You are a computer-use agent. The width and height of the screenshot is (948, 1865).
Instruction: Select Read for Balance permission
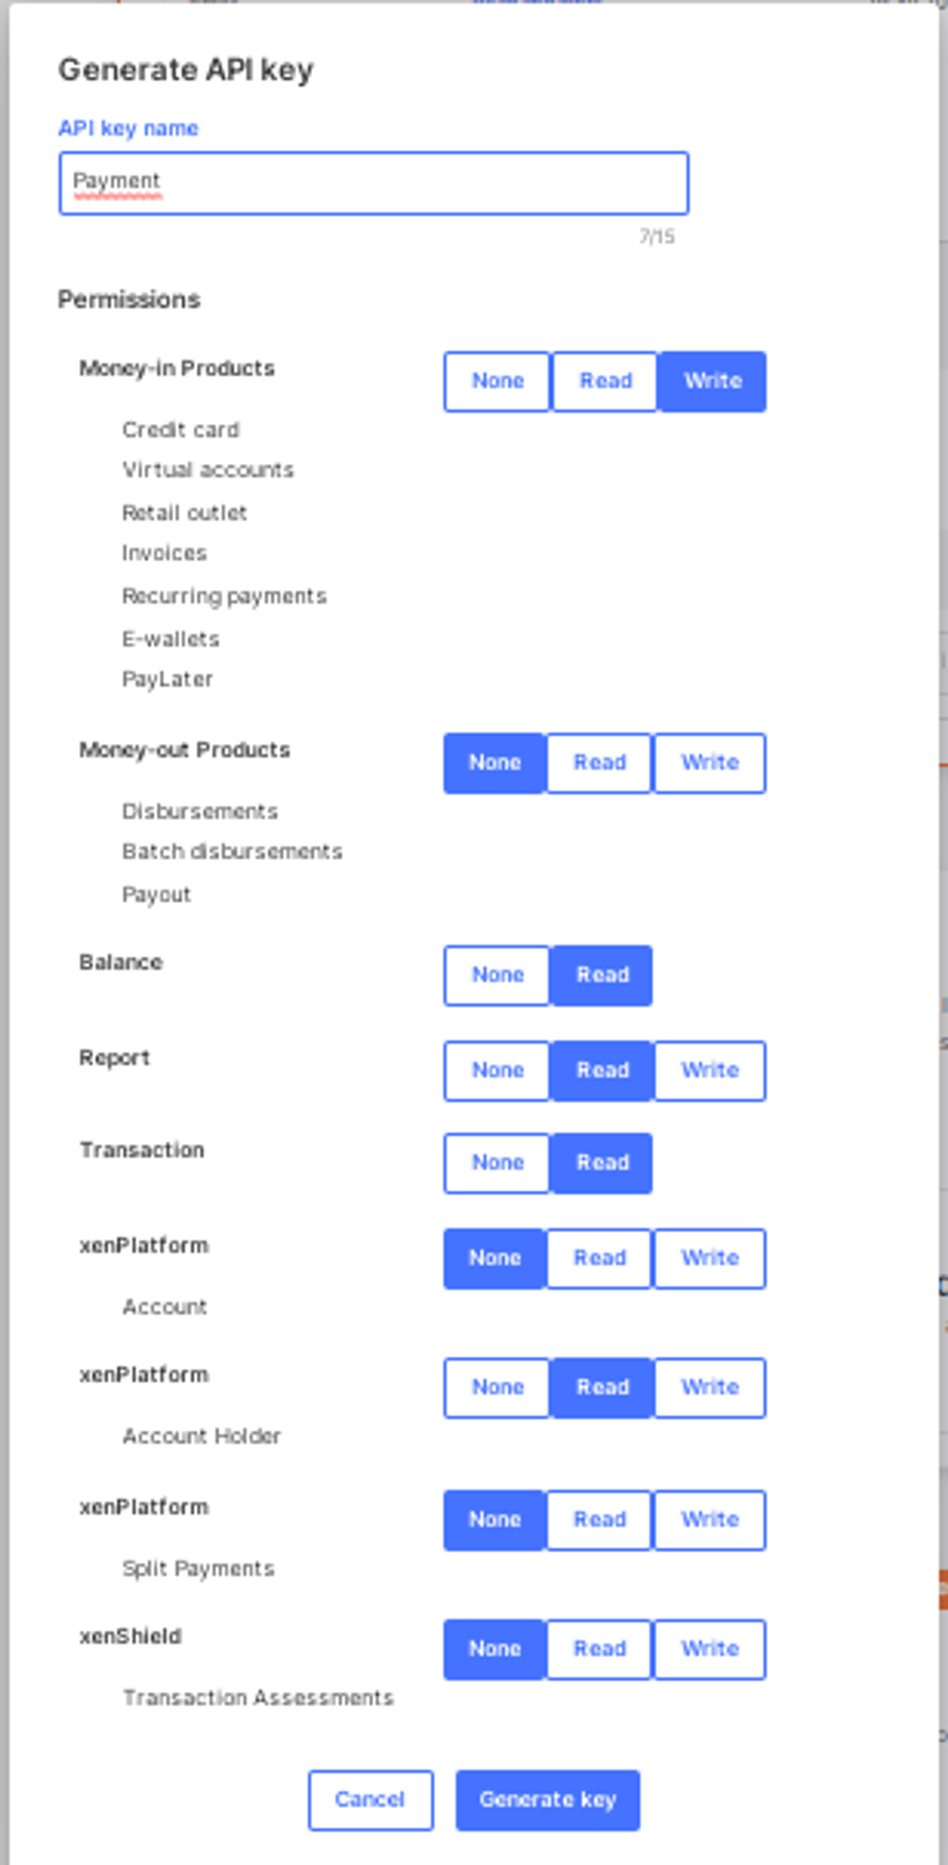coord(601,975)
